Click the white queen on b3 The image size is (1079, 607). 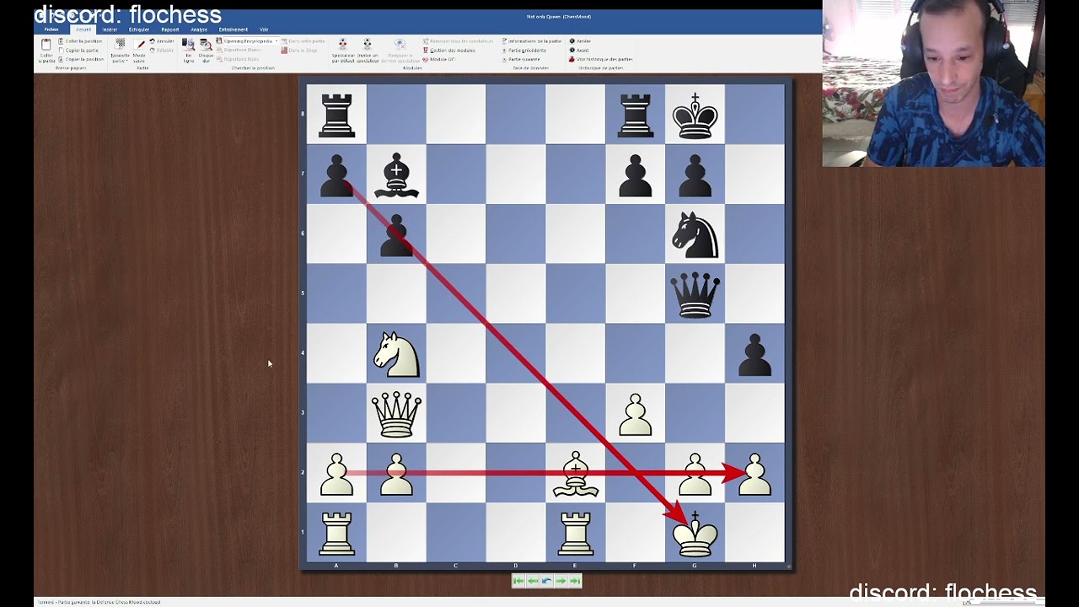(396, 413)
